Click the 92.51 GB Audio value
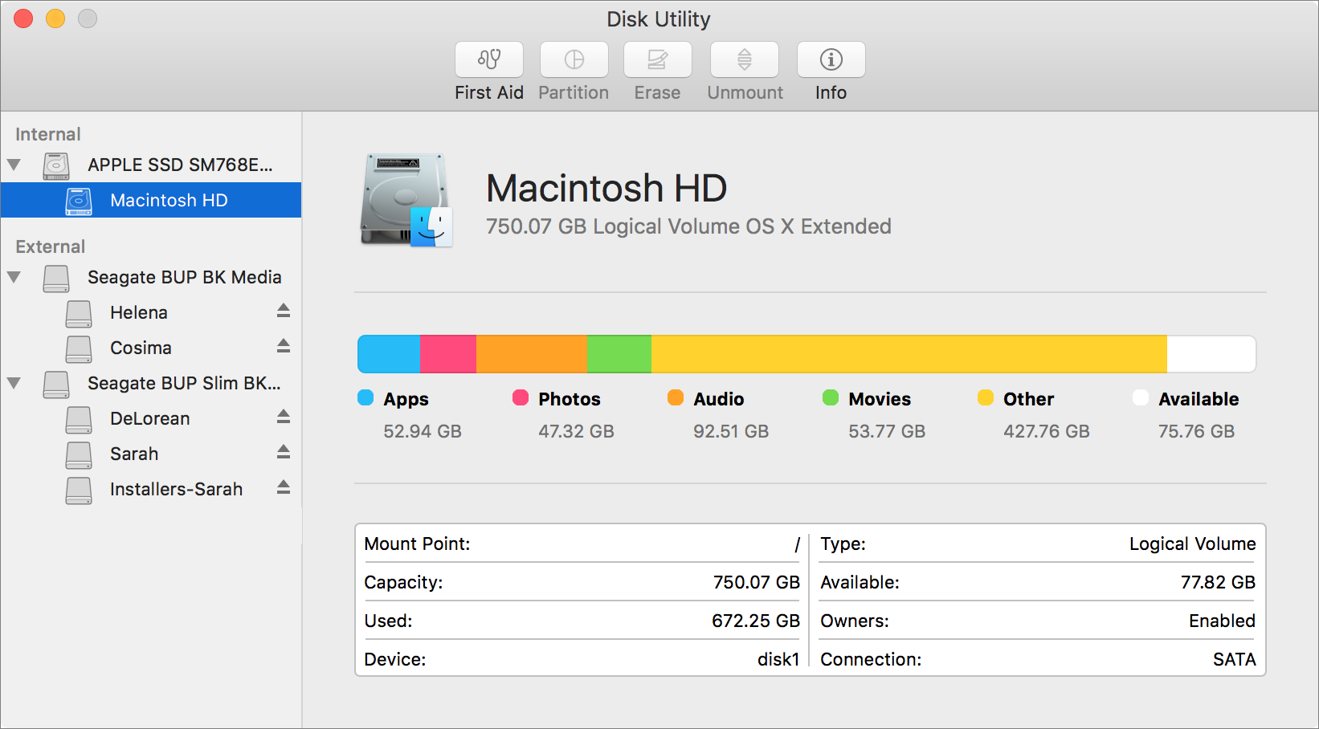 [731, 431]
